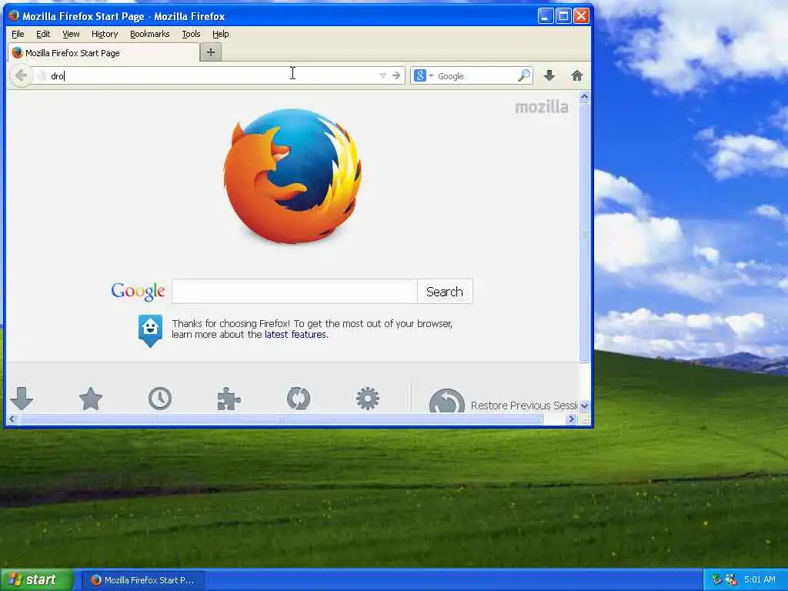Click the blue smiley house snippet icon
This screenshot has width=788, height=591.
click(150, 330)
